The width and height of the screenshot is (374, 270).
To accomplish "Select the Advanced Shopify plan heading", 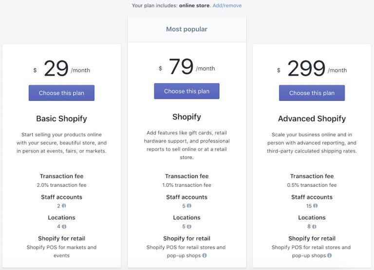I will (x=312, y=118).
